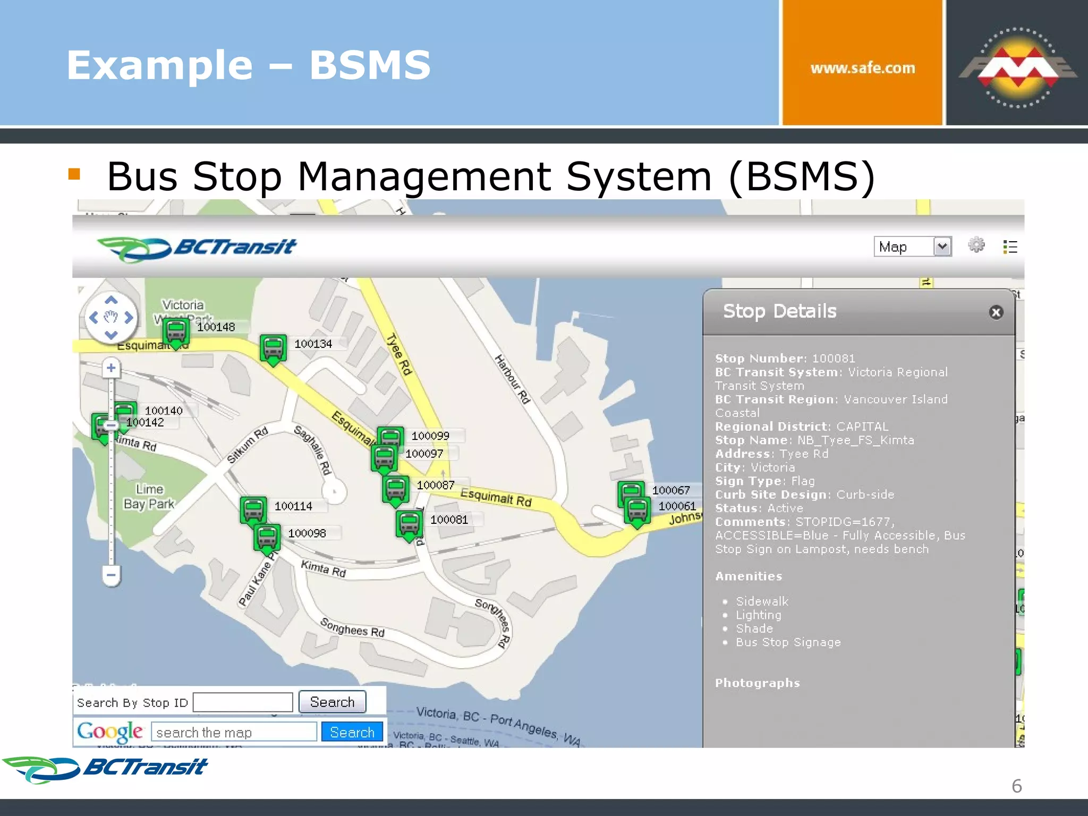Close the Stop Details panel
The image size is (1088, 816).
pyautogui.click(x=996, y=312)
